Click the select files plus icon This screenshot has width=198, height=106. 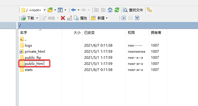coord(124,18)
